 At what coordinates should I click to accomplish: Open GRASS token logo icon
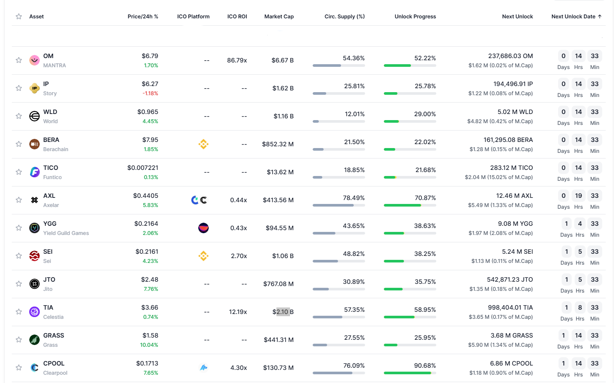(34, 340)
